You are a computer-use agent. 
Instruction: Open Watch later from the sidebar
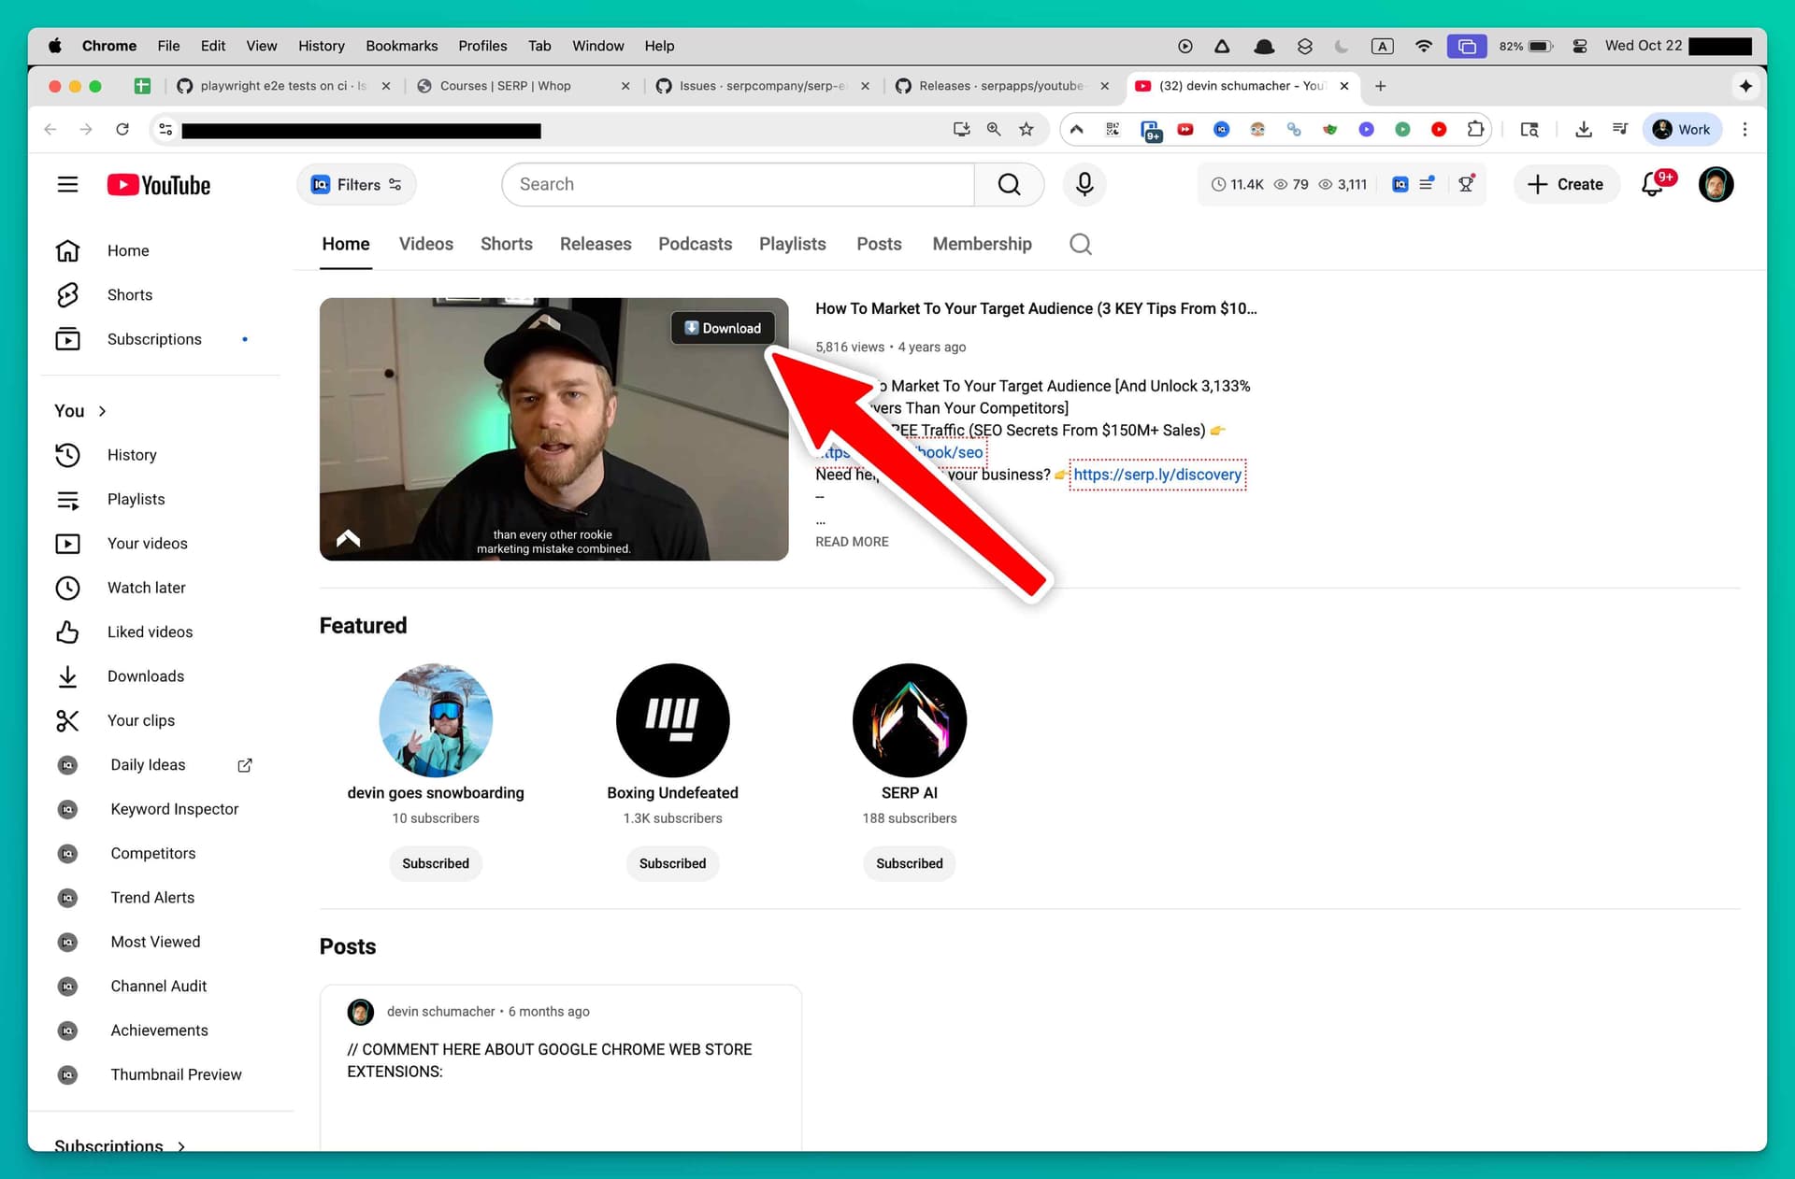(146, 588)
